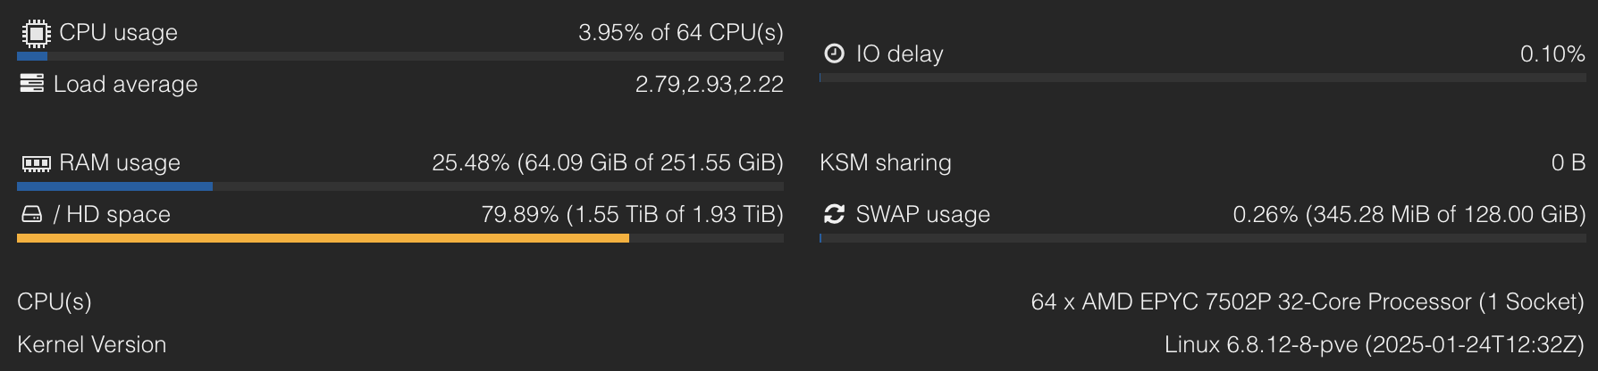Click the KSM sharing 0 B value
This screenshot has width=1598, height=371.
click(x=1568, y=163)
